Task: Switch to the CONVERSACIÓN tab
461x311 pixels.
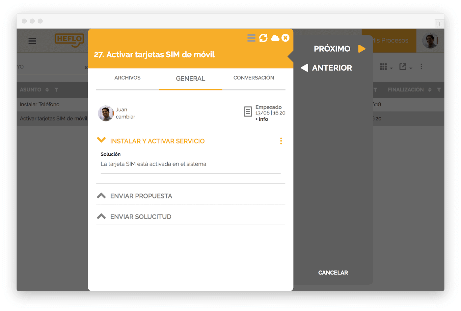Action: click(254, 78)
